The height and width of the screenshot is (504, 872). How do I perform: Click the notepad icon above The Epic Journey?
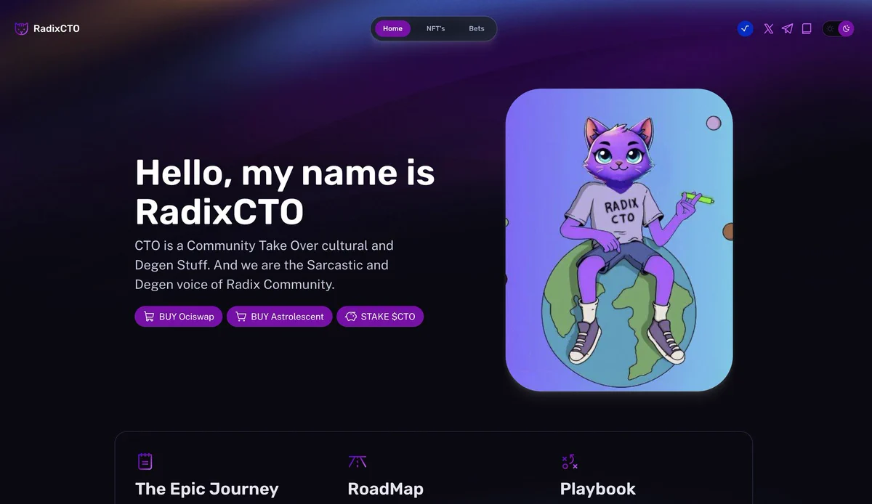tap(145, 461)
